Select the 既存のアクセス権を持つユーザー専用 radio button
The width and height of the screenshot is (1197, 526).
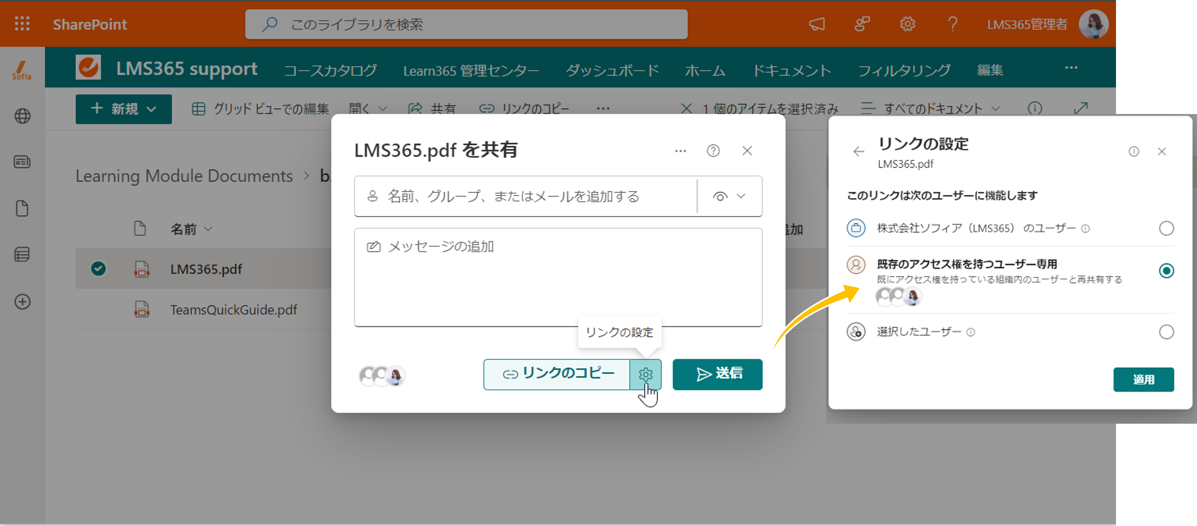1166,270
